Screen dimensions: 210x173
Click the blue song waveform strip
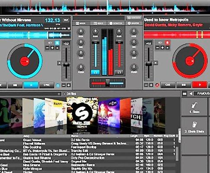35,35
